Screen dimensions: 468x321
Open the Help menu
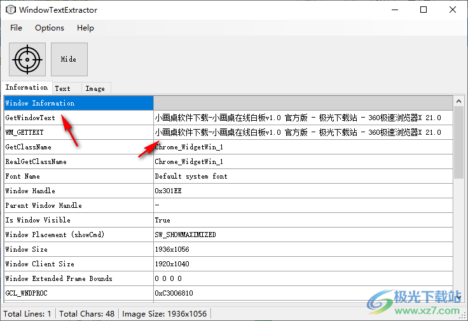pos(85,28)
